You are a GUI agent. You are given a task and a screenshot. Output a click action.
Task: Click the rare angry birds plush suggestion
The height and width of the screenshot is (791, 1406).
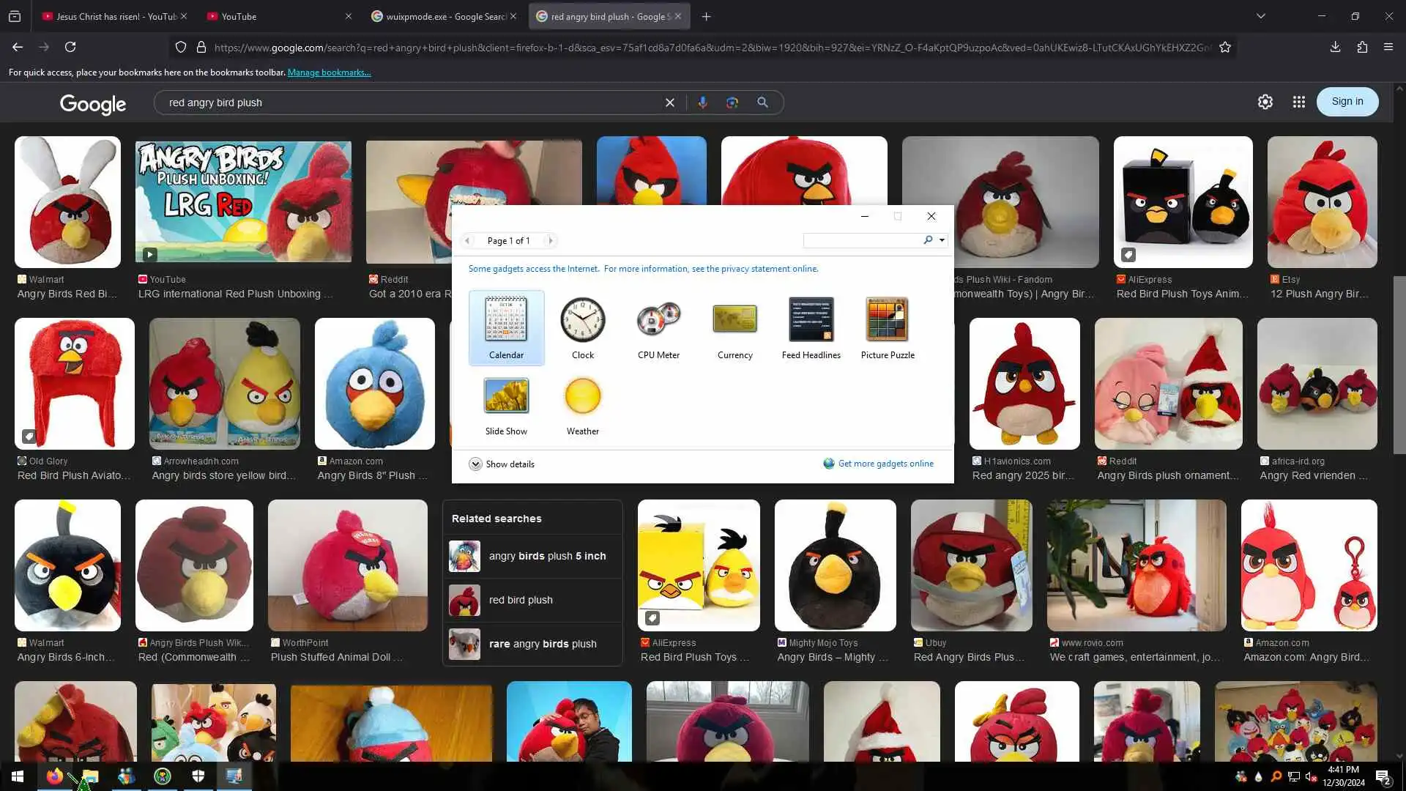542,644
